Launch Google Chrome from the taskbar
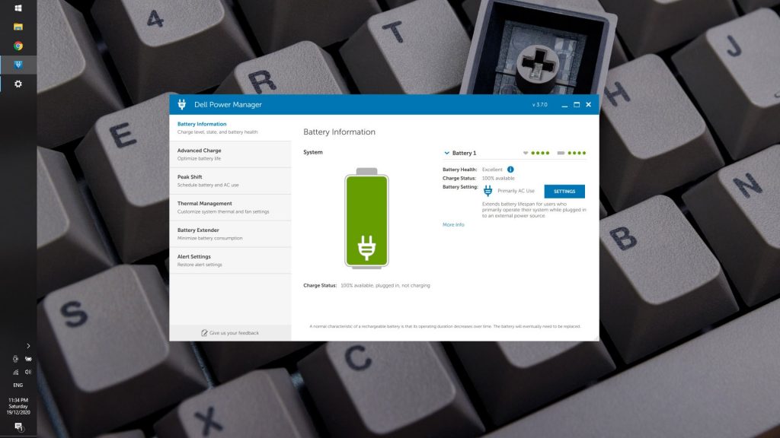The height and width of the screenshot is (438, 780). pyautogui.click(x=18, y=46)
